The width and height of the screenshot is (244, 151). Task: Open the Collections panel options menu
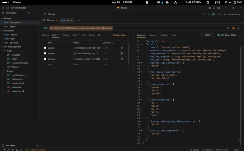coord(37,13)
